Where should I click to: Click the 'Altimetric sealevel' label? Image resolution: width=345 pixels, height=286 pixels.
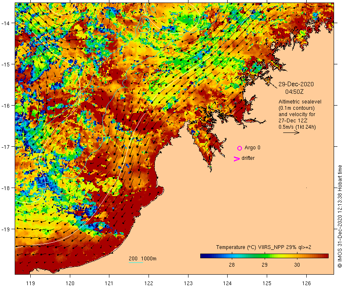coord(300,102)
